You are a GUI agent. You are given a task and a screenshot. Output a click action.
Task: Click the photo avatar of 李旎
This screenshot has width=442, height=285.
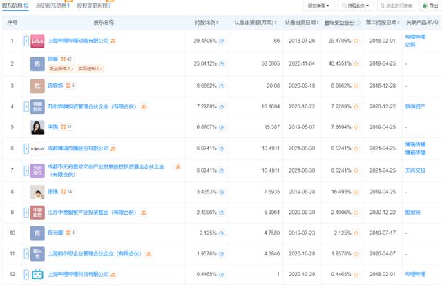(x=37, y=127)
